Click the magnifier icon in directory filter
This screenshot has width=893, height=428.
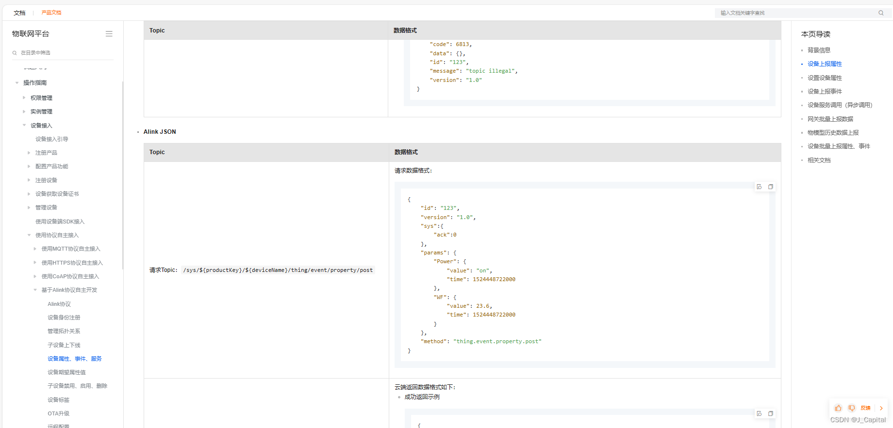(15, 53)
